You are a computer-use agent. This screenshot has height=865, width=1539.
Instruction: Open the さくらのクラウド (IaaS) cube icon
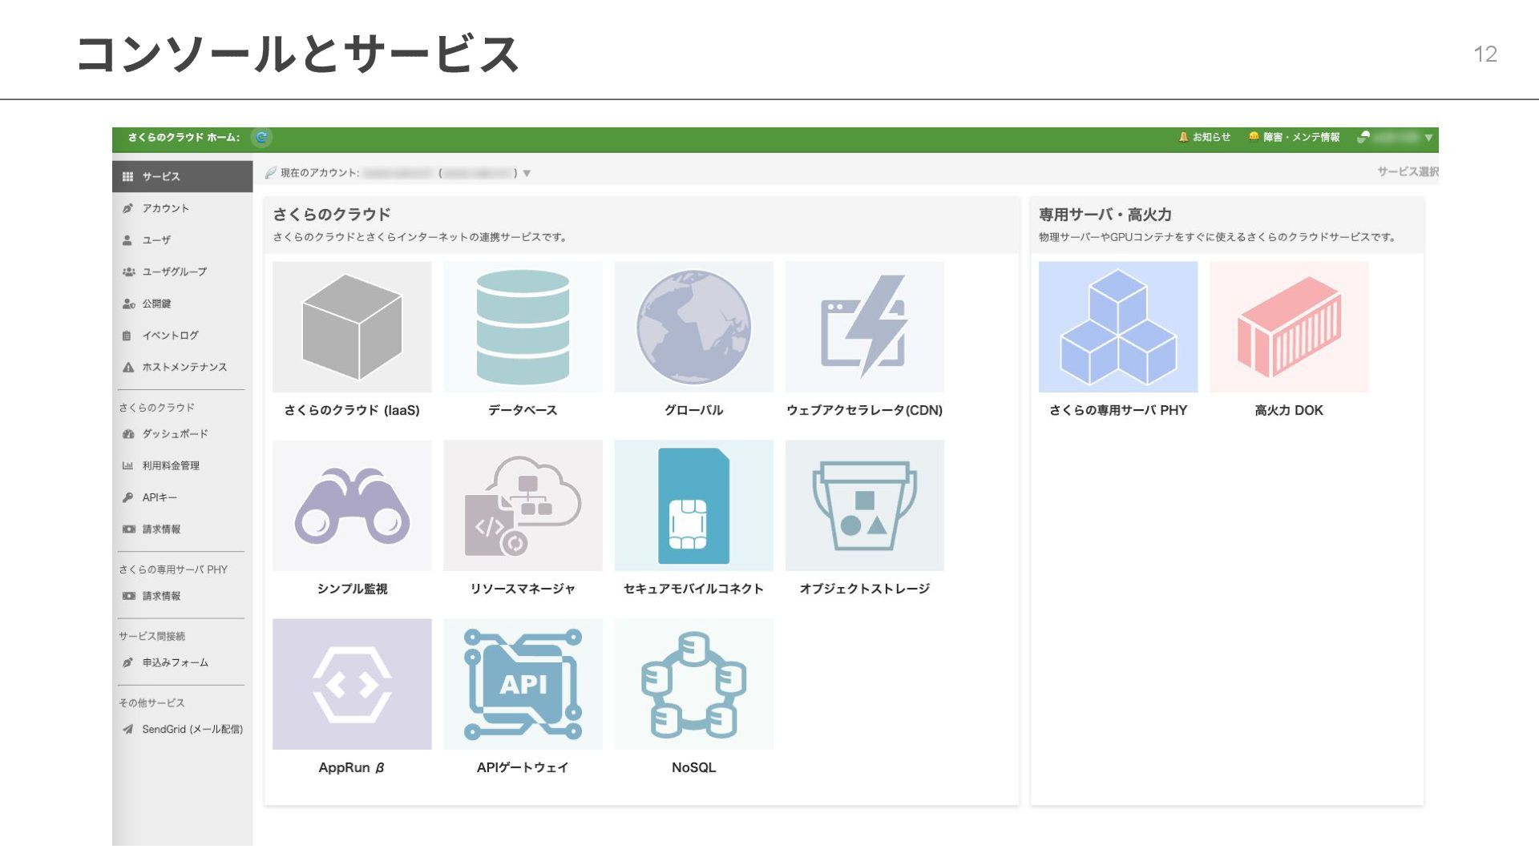point(352,327)
